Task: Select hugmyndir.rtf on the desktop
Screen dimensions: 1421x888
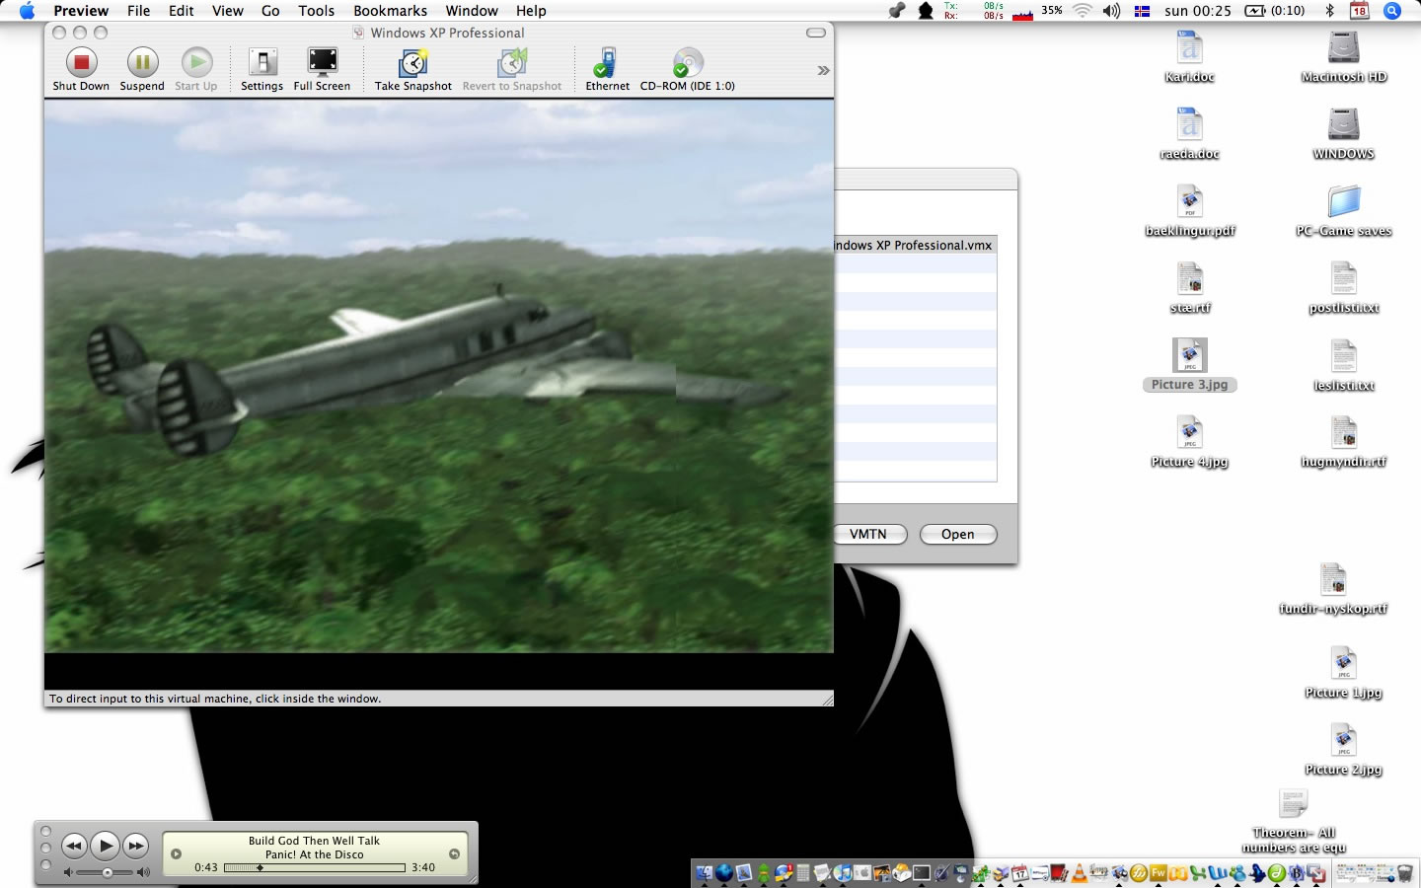Action: (x=1344, y=442)
